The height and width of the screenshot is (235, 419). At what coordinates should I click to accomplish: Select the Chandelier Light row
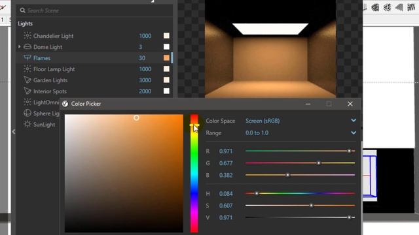coord(94,36)
